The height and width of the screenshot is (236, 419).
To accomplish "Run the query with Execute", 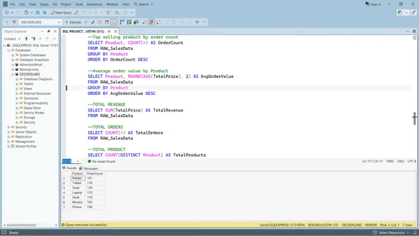I will (x=73, y=22).
